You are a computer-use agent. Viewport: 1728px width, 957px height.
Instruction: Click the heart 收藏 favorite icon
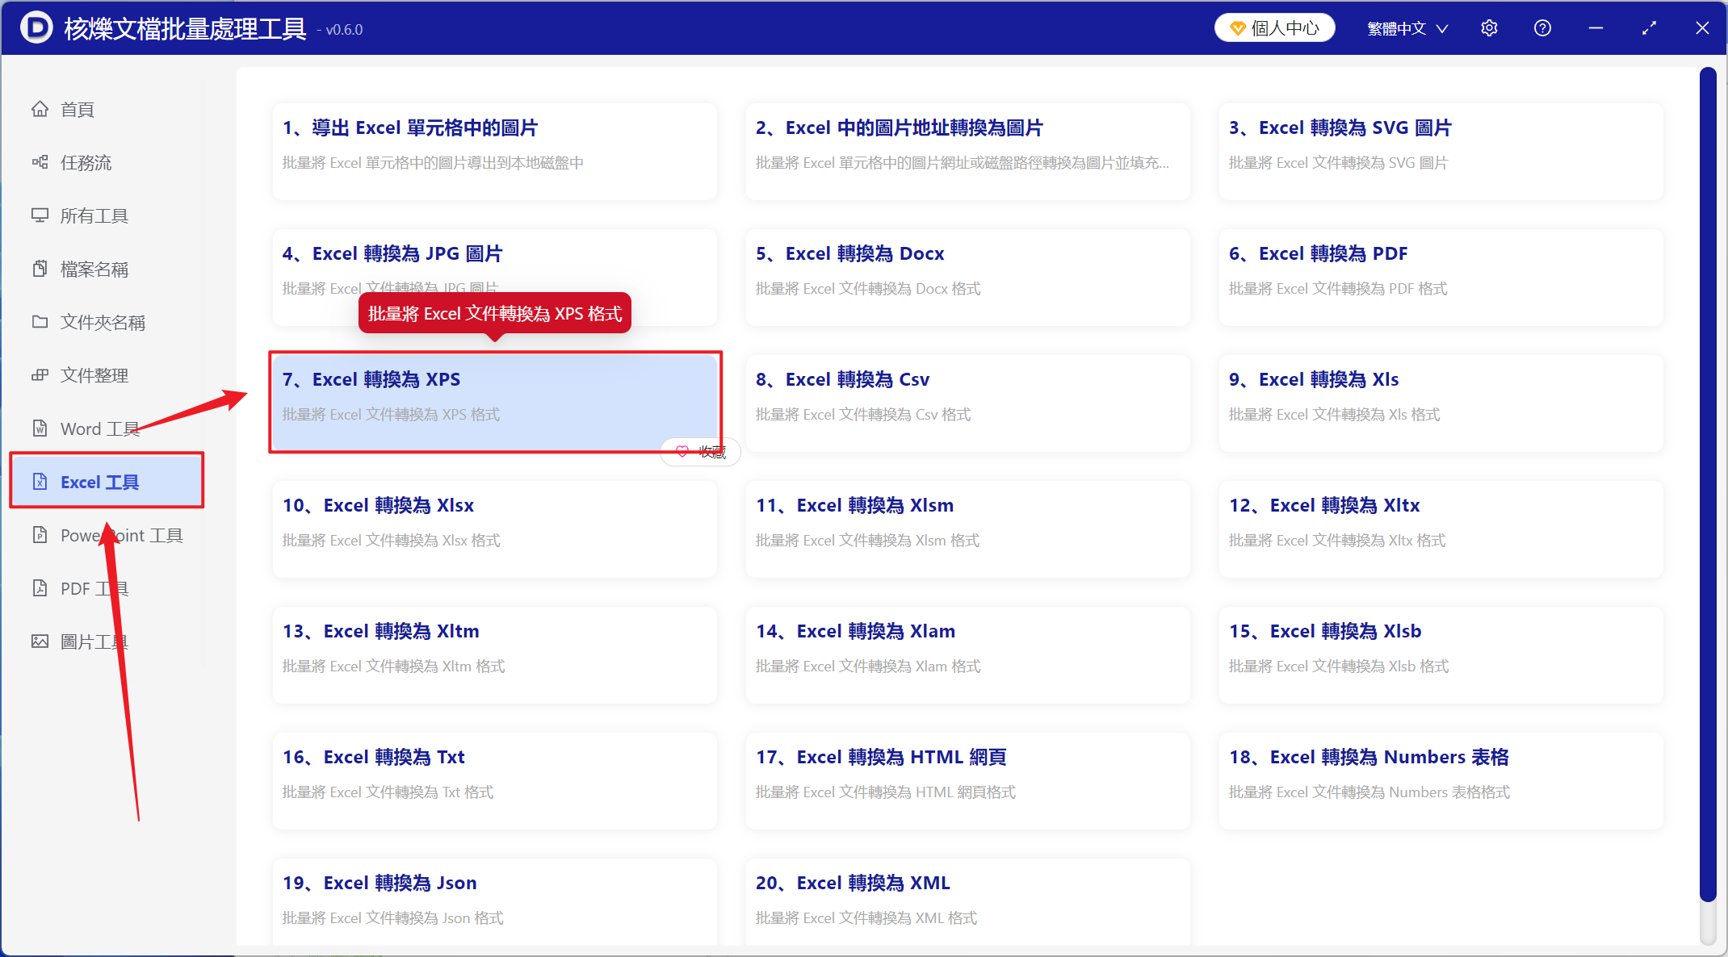pyautogui.click(x=682, y=452)
